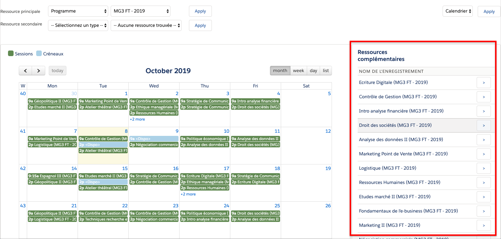
Task: Open the Programme resource type dropdown
Action: tap(78, 11)
